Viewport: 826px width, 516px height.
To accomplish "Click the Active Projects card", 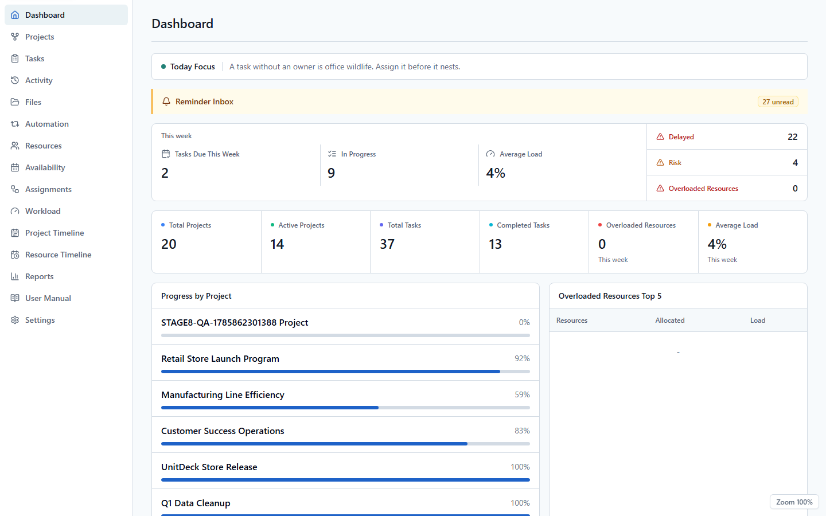I will pyautogui.click(x=315, y=242).
